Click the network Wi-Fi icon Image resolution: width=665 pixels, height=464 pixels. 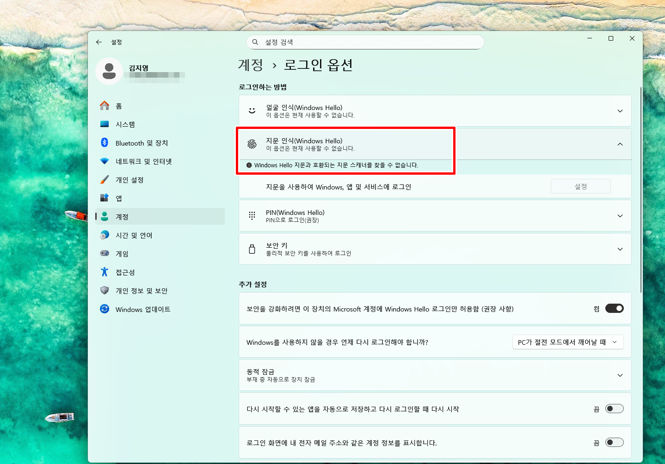[x=105, y=161]
